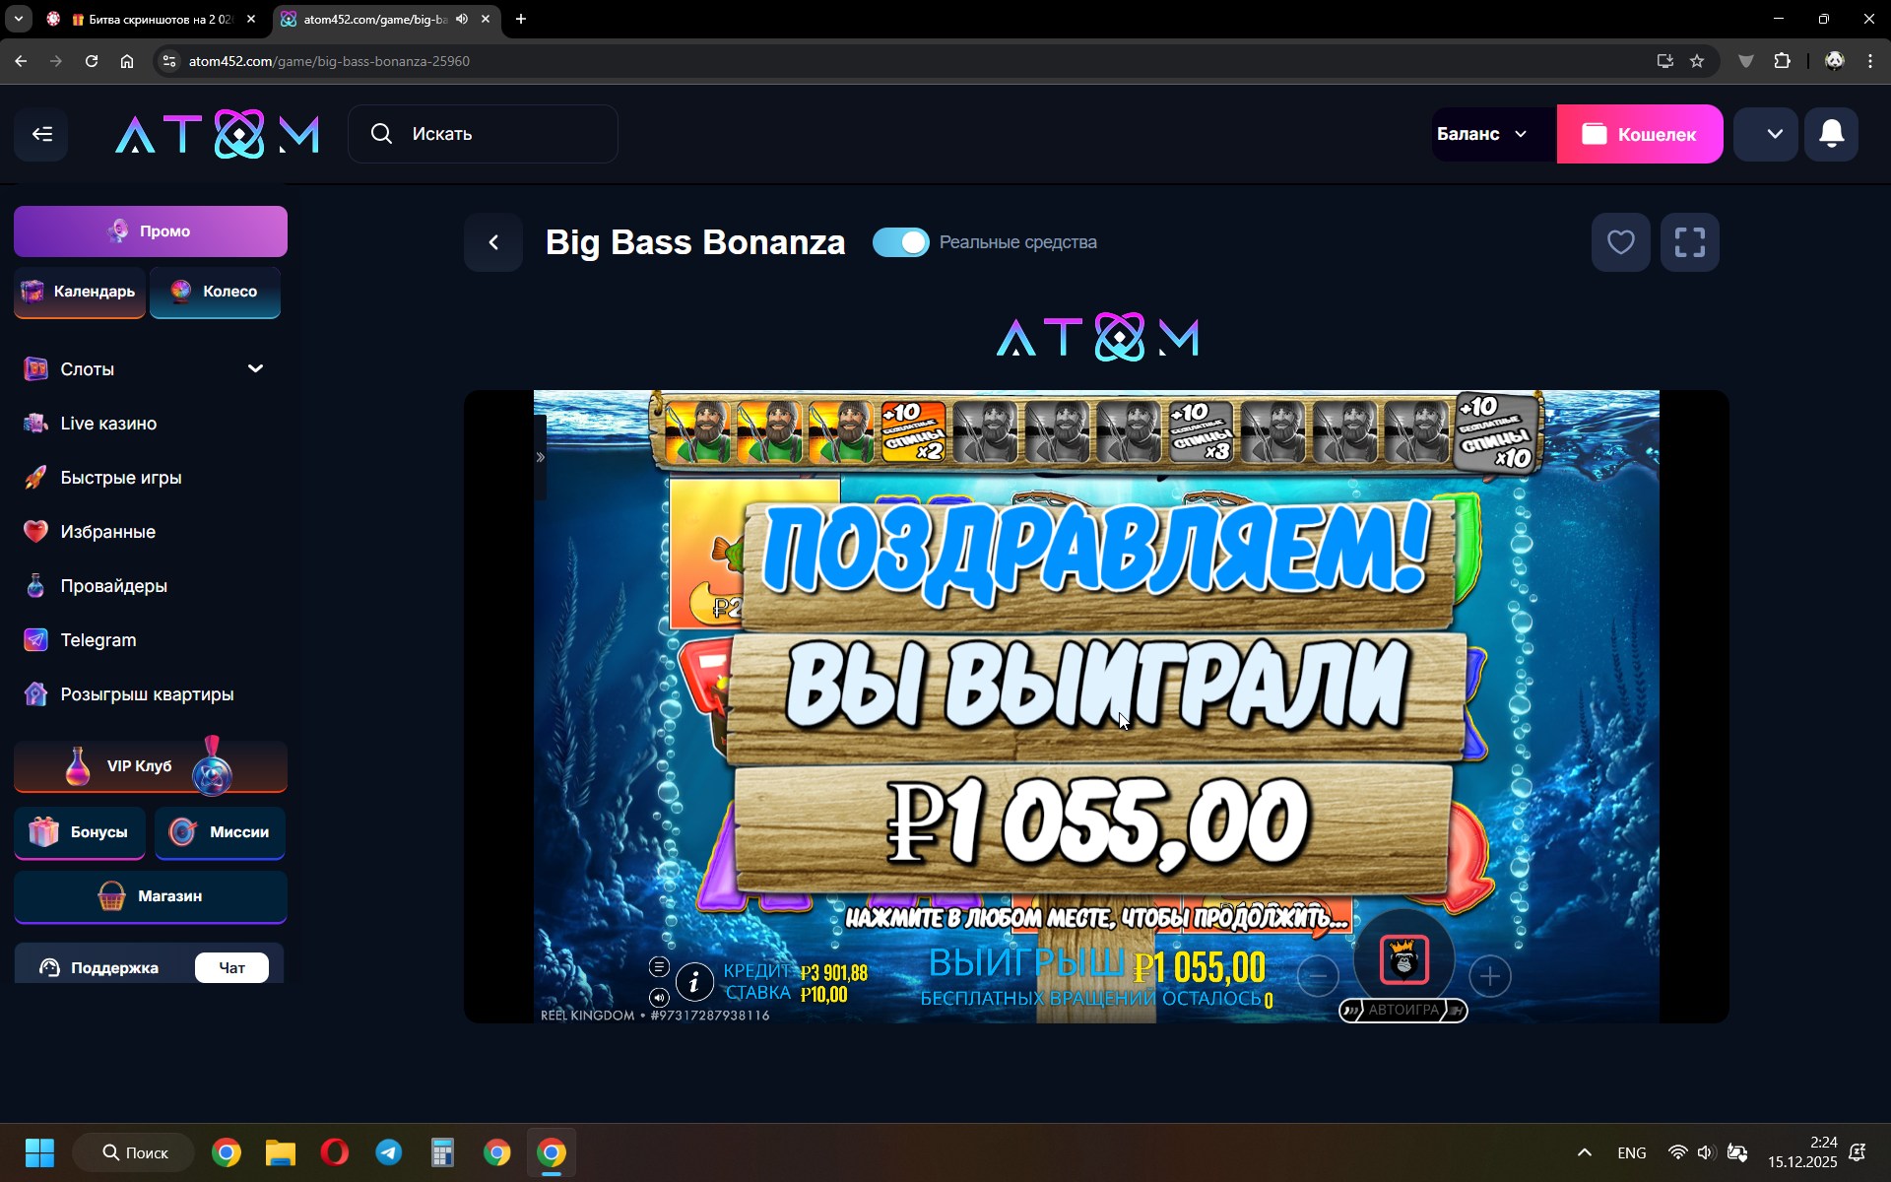Viewport: 1891px width, 1182px height.
Task: Open the Баланс dropdown
Action: [1483, 134]
